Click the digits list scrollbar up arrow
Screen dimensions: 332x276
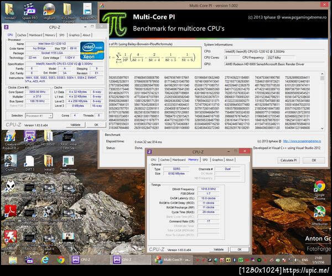(x=322, y=74)
